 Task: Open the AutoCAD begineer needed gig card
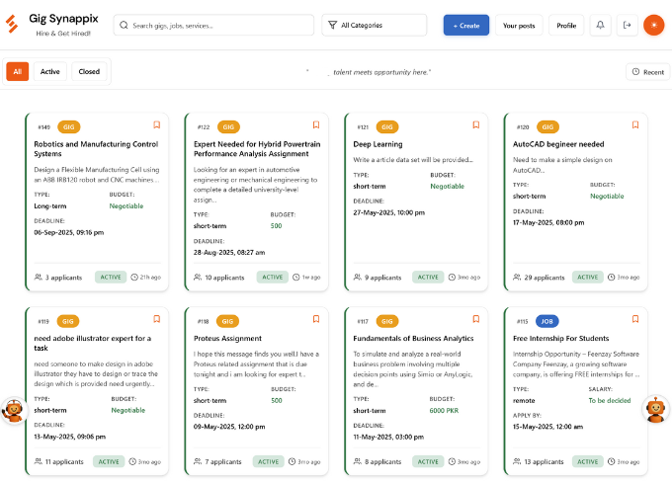click(558, 144)
